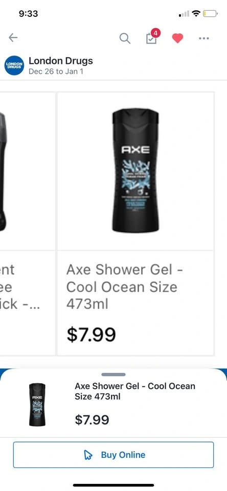Image resolution: width=227 pixels, height=491 pixels.
Task: Tap the London Drugs logo
Action: point(14,65)
